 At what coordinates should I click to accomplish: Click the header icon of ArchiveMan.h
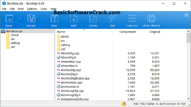(x=58, y=86)
